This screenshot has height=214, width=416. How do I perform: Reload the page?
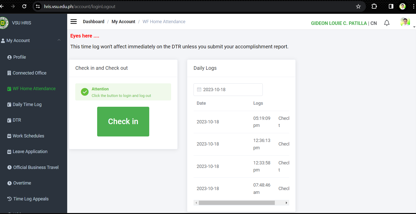coord(24,7)
